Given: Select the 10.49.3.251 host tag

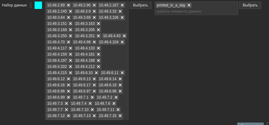Looking at the screenshot, I should click(x=85, y=36).
